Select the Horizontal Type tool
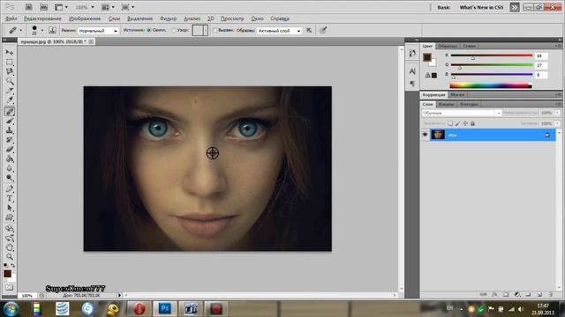 click(x=10, y=198)
